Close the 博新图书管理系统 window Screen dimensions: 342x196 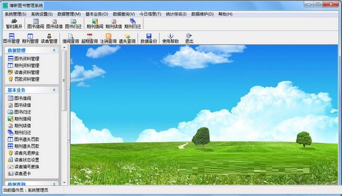[330, 4]
